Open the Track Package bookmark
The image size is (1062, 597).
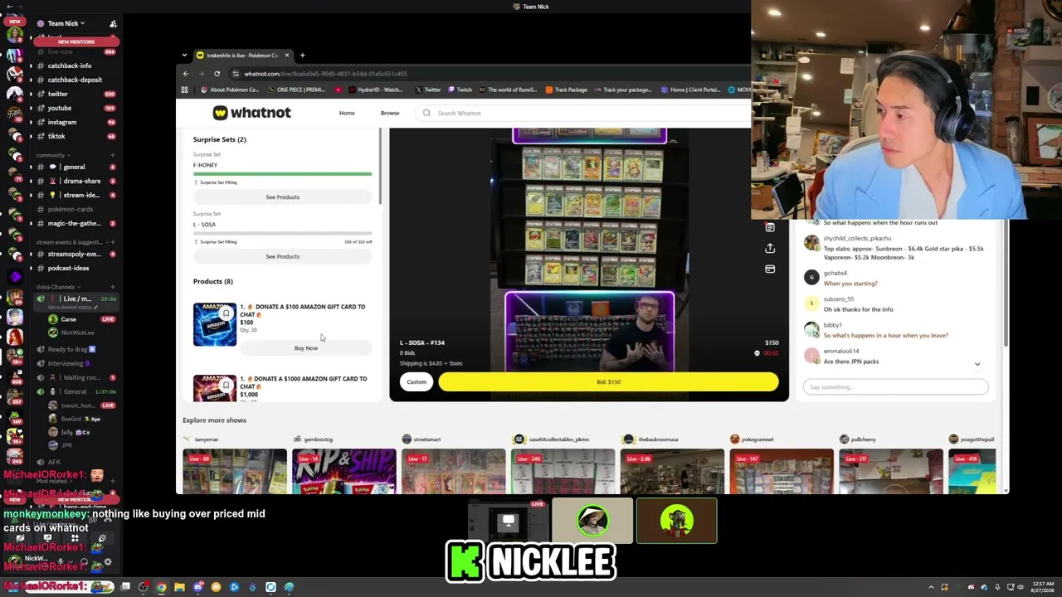[566, 90]
